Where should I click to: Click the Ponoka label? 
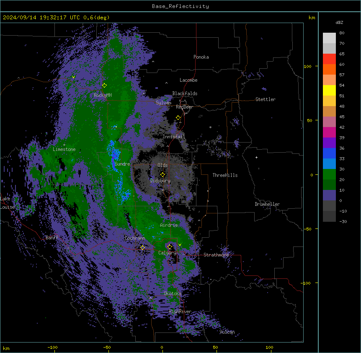[x=201, y=57]
